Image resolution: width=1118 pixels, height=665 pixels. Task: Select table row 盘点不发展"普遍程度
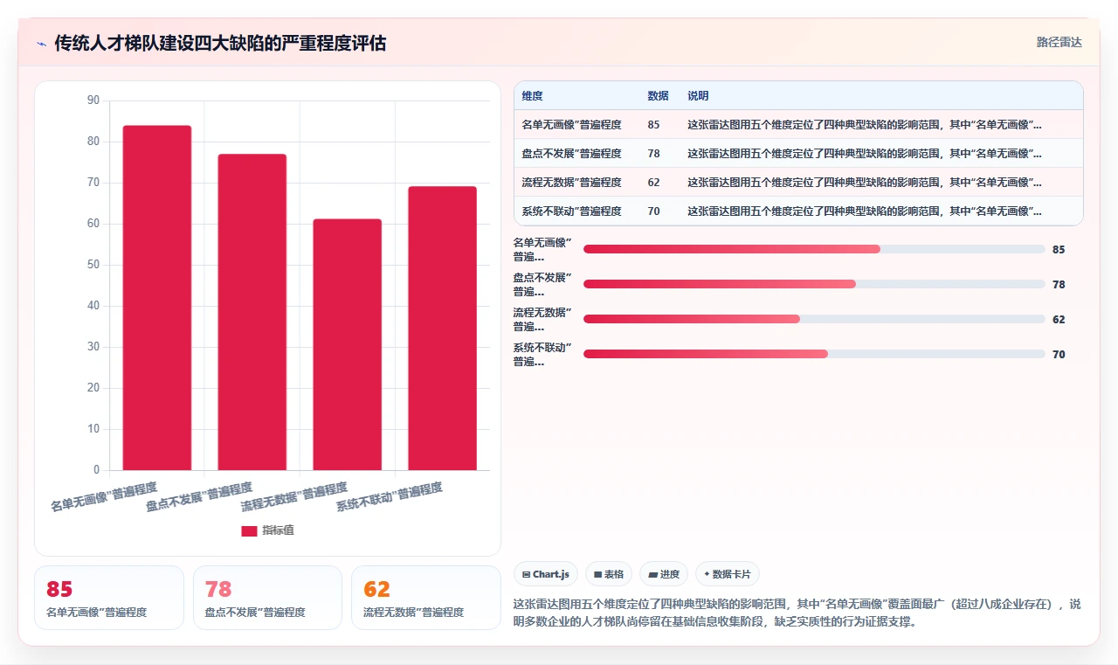(798, 153)
